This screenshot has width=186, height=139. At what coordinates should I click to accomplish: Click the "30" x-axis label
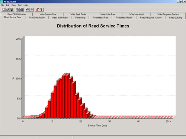coord(109,122)
